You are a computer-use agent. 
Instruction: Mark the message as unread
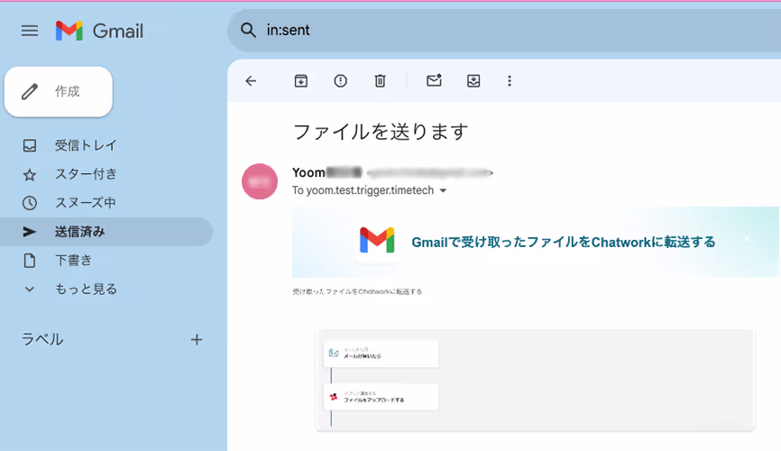434,80
